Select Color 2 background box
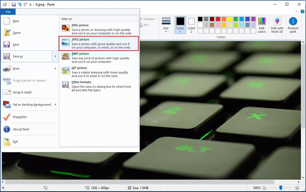 click(x=191, y=25)
